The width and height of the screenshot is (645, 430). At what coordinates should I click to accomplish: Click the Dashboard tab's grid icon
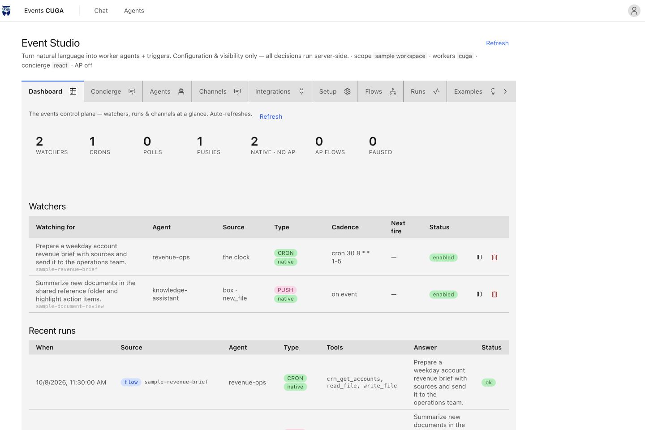(73, 91)
